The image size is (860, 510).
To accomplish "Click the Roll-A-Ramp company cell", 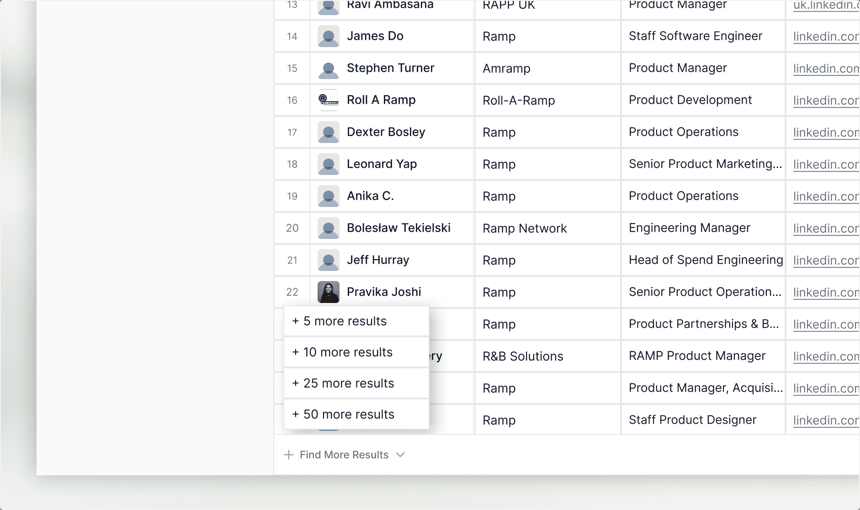I will click(548, 101).
